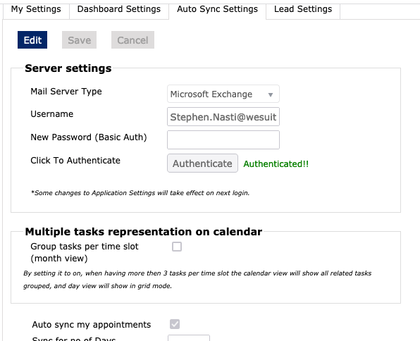The width and height of the screenshot is (420, 341).
Task: Click the Mail Server Type label text
Action: 66,92
